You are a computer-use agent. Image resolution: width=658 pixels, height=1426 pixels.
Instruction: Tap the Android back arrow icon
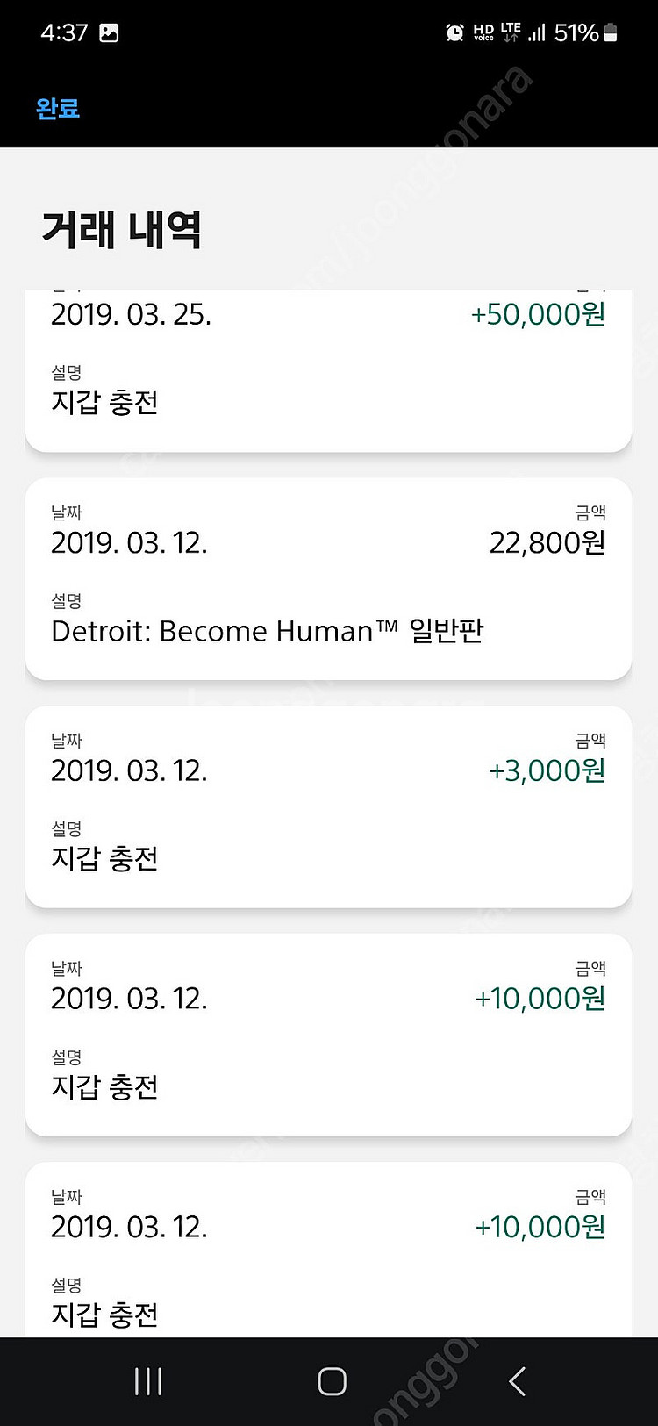(517, 1381)
